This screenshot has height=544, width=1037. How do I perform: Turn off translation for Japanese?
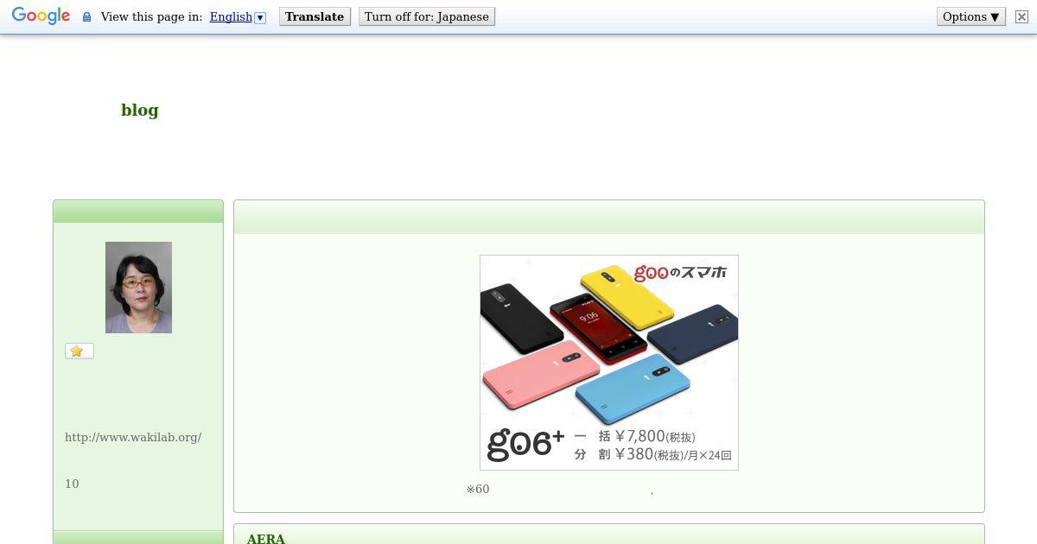[x=427, y=16]
